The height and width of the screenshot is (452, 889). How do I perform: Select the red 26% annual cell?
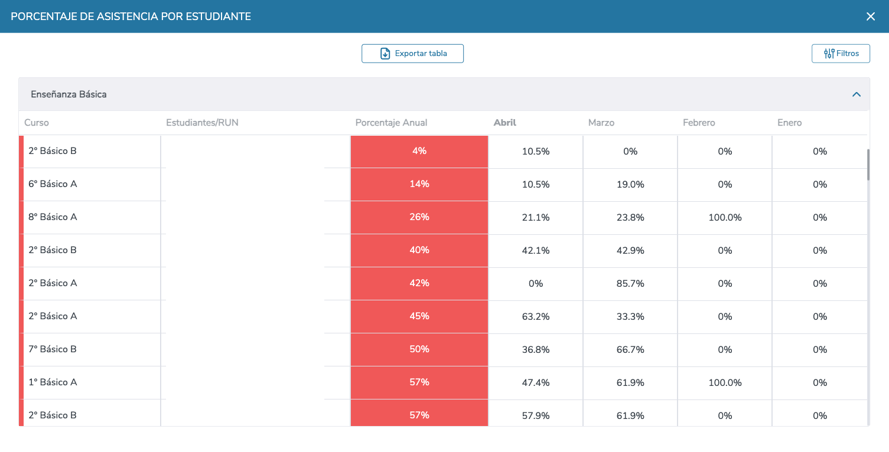[x=419, y=217]
